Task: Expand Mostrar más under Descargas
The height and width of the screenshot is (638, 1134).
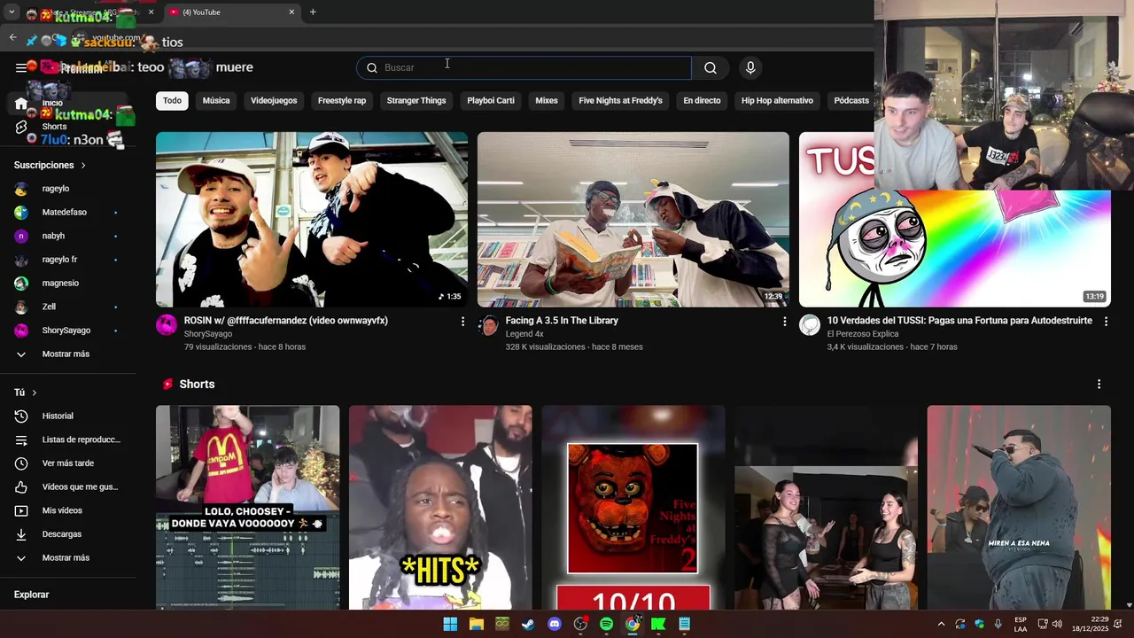Action: [67, 558]
